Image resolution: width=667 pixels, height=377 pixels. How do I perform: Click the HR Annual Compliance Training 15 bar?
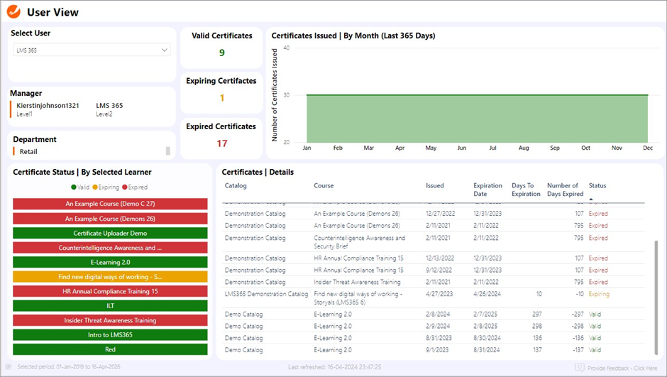click(110, 291)
